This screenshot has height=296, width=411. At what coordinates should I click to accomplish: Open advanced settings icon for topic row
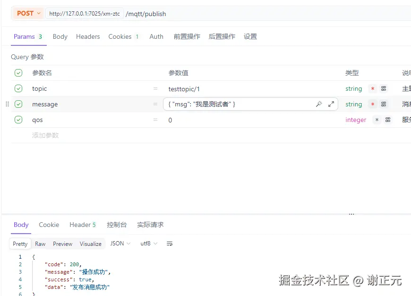(x=384, y=88)
